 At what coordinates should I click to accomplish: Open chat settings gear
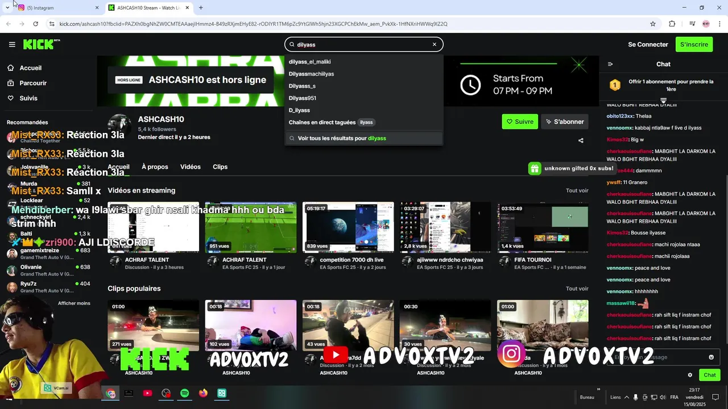(x=690, y=375)
